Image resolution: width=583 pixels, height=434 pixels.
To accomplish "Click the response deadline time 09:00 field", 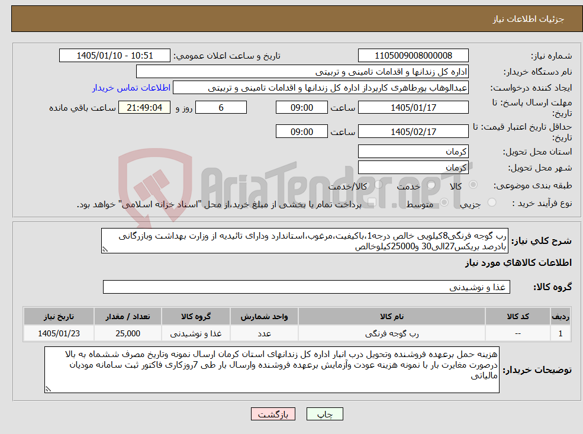I will click(301, 108).
